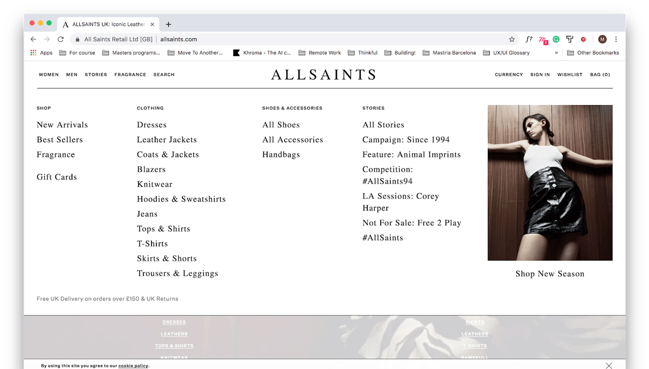Open Campaign: Since 1994

[406, 140]
